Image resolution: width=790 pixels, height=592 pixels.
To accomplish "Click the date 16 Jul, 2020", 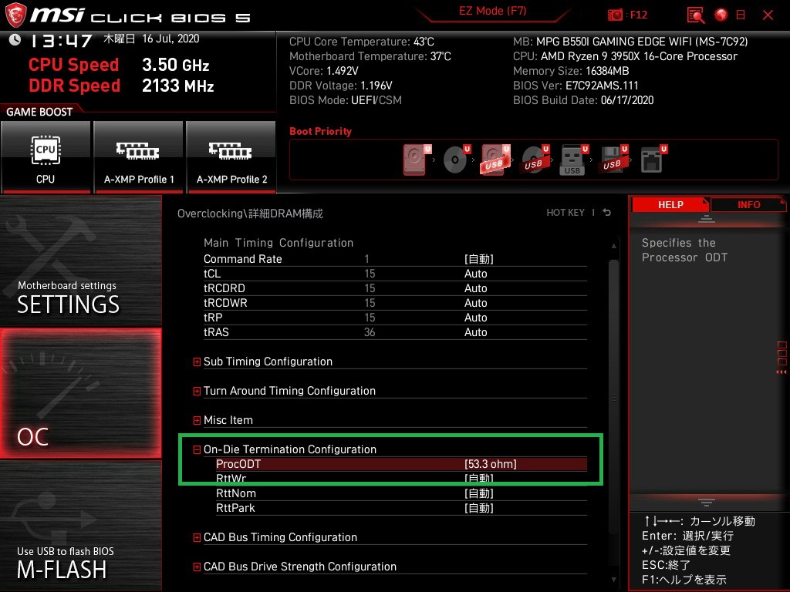I will coord(170,39).
